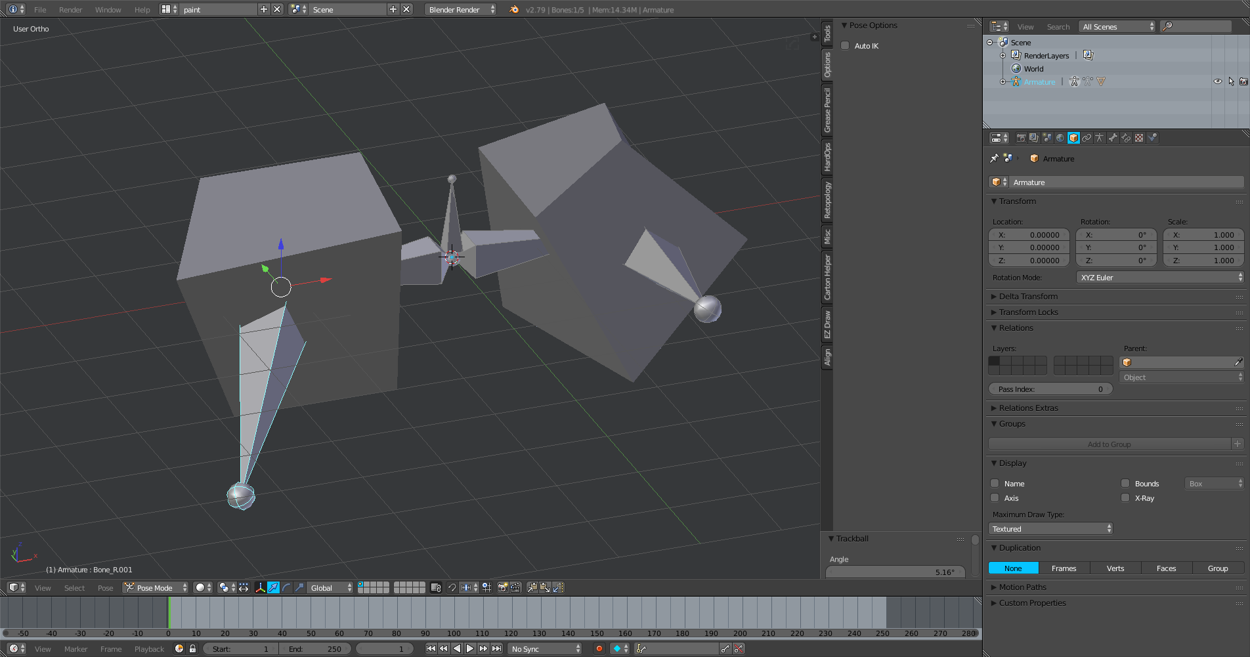Open the Texture properties tab (checker icon)
This screenshot has width=1250, height=657.
1139,138
